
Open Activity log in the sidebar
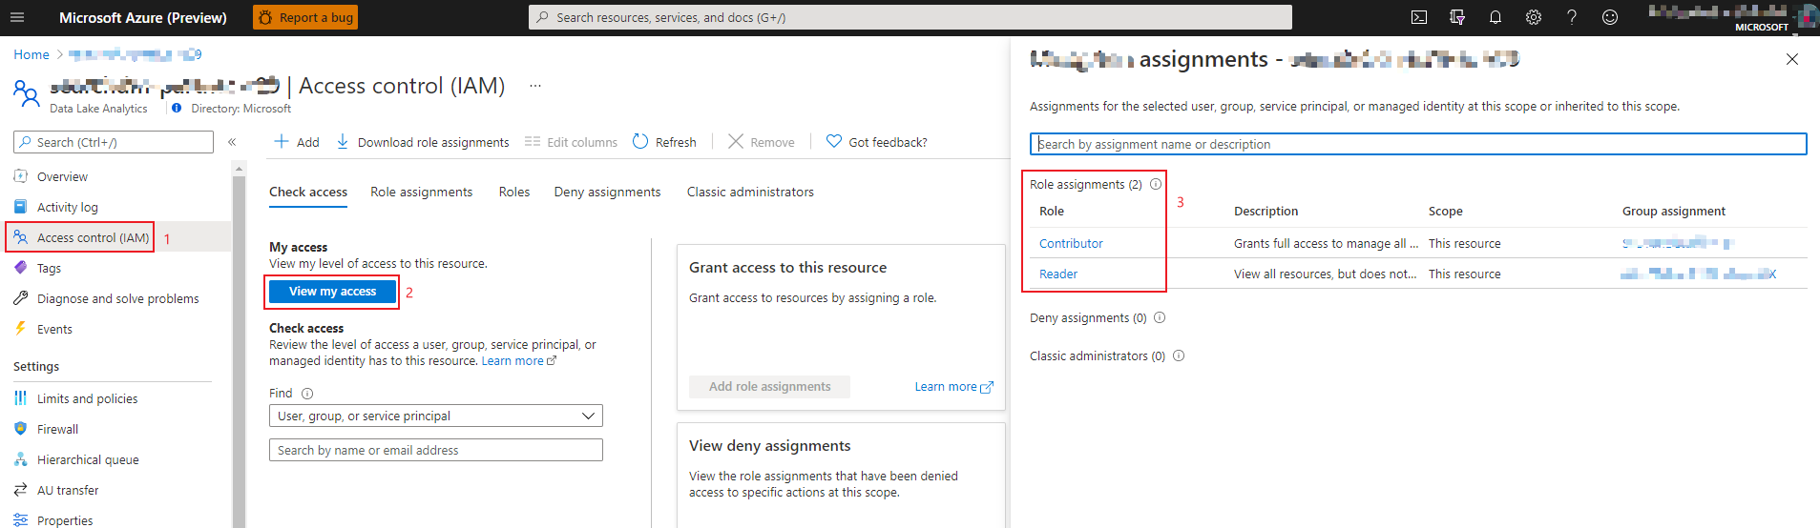point(67,207)
